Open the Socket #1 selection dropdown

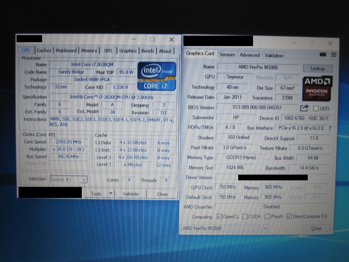pos(69,179)
